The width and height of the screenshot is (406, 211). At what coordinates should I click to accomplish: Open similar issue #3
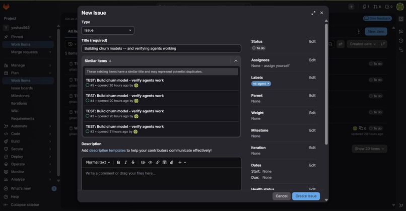[124, 111]
